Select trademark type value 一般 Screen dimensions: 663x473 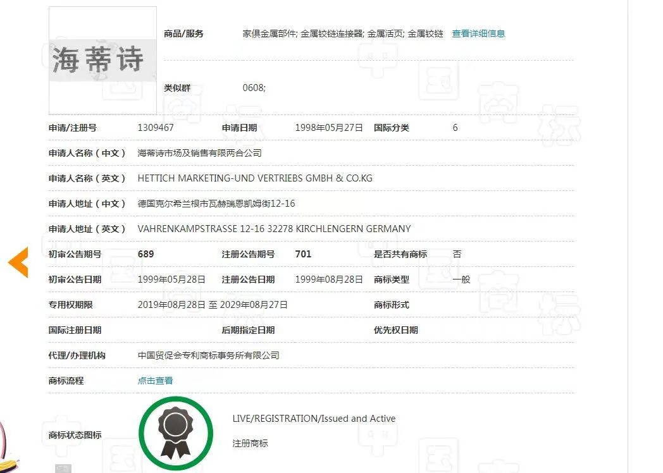pyautogui.click(x=461, y=279)
